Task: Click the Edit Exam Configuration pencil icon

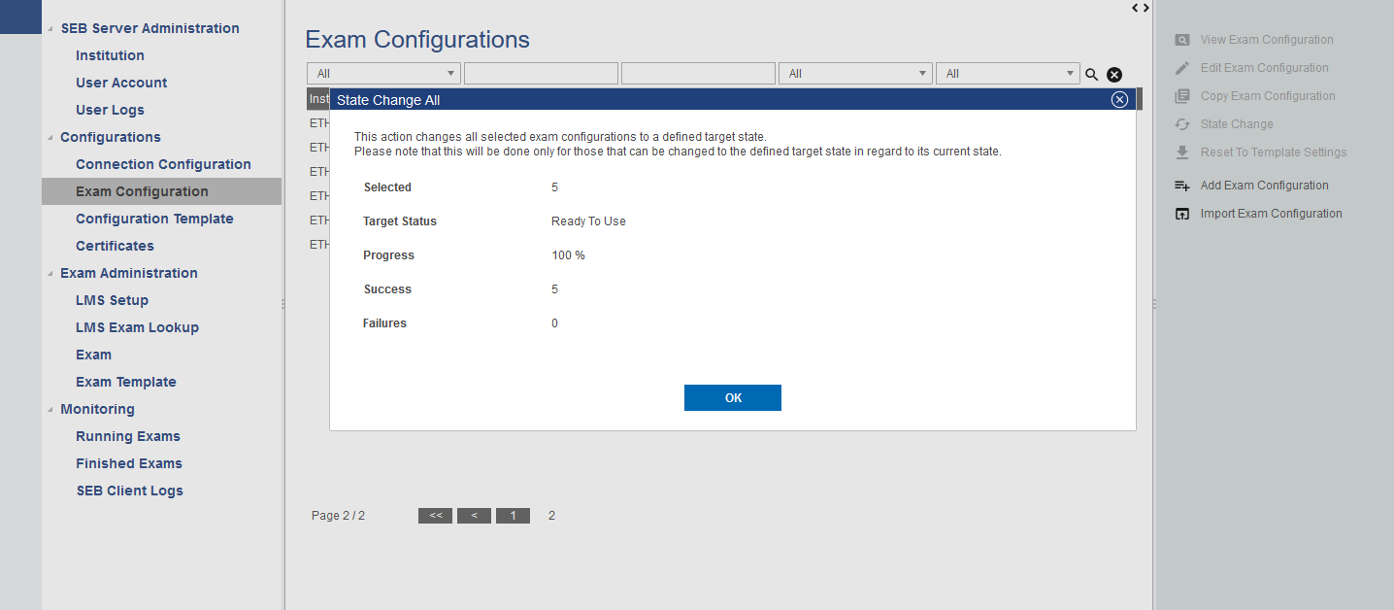Action: tap(1181, 68)
